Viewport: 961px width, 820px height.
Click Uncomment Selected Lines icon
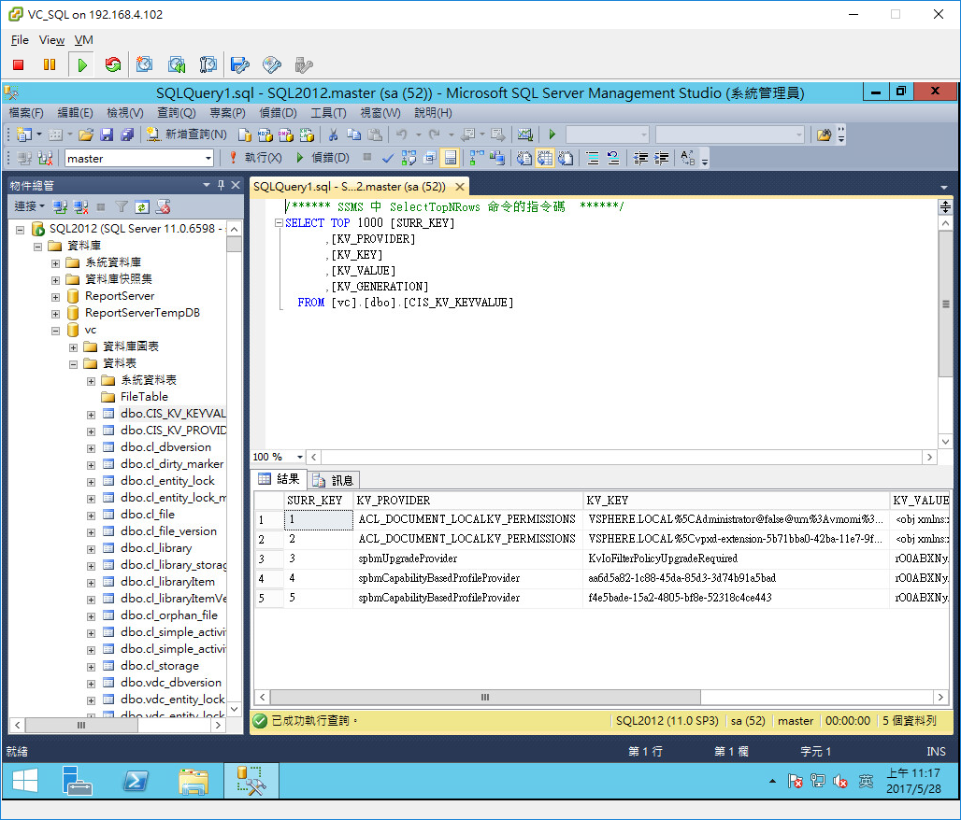pos(613,158)
